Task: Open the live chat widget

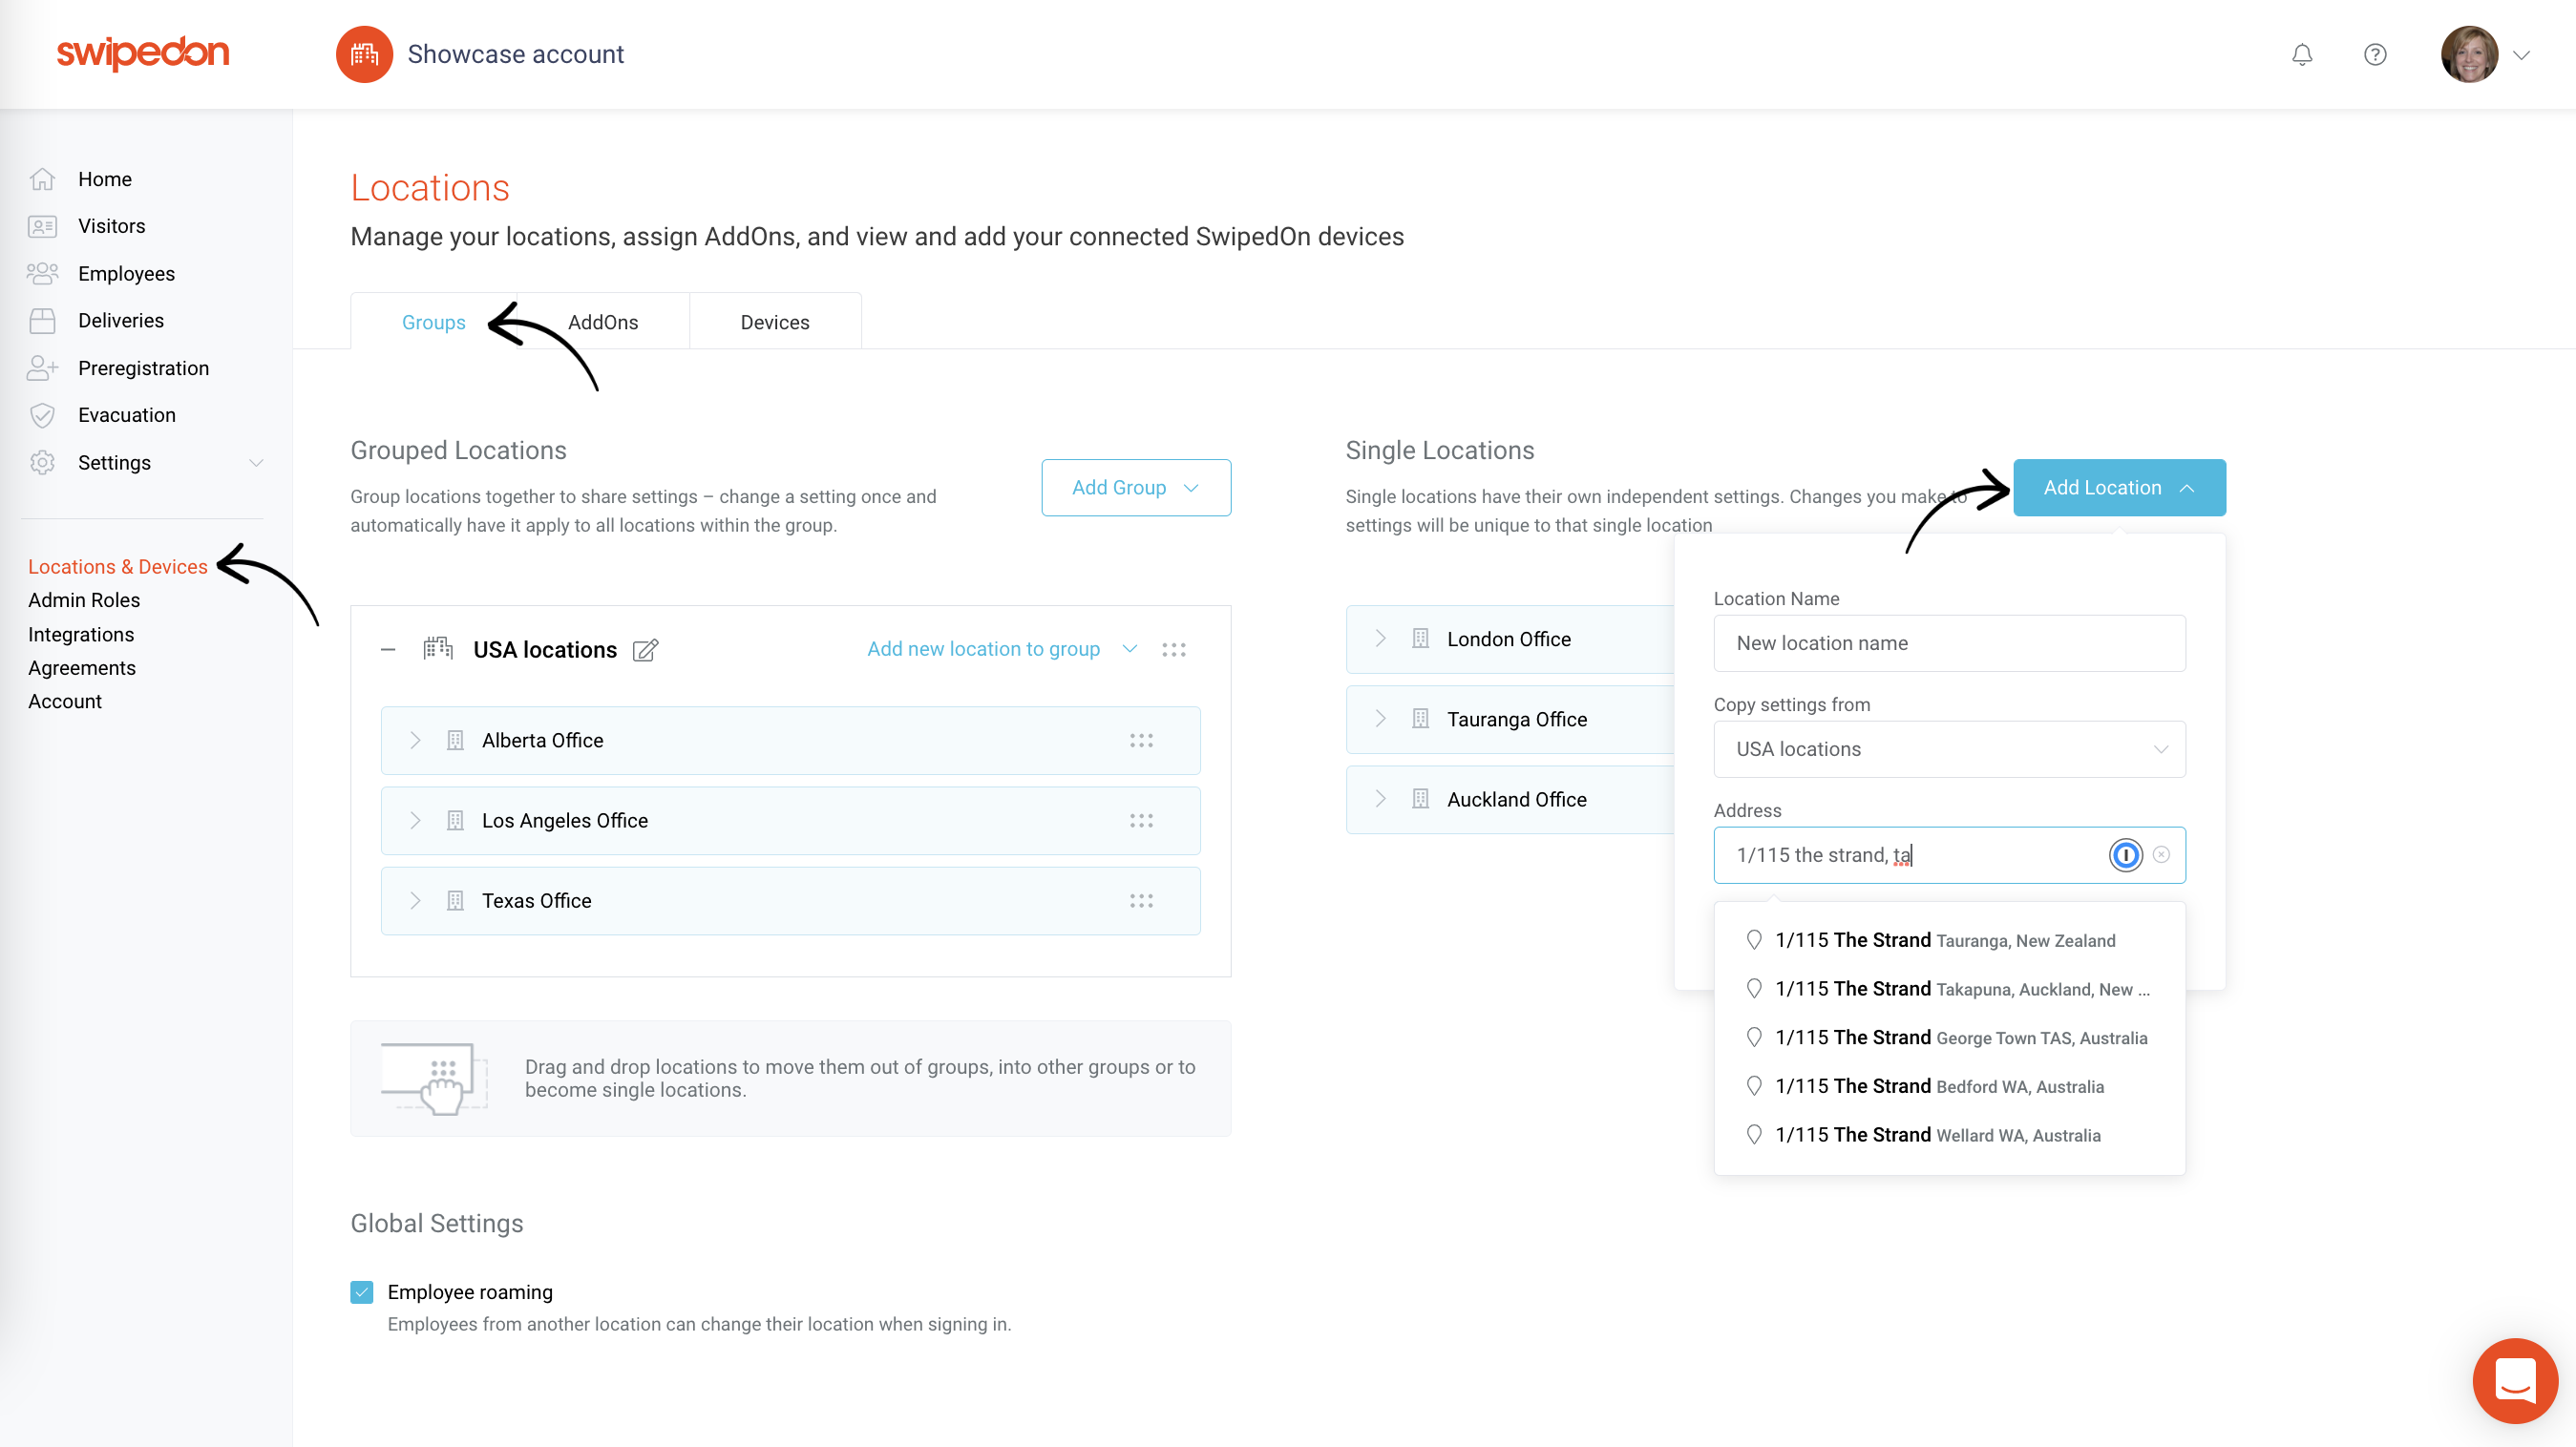Action: pos(2515,1380)
